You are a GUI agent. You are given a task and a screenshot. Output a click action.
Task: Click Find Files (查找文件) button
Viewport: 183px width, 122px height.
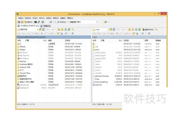(x=148, y=30)
